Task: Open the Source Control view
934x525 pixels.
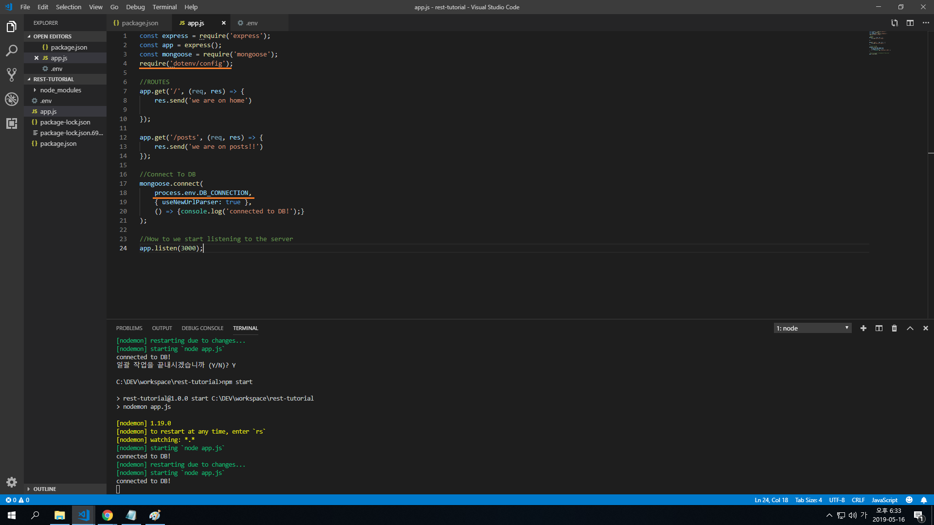Action: point(12,75)
